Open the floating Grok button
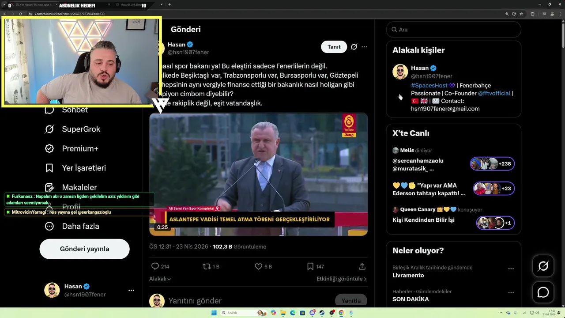Screen dimensions: 565x318 [543, 266]
